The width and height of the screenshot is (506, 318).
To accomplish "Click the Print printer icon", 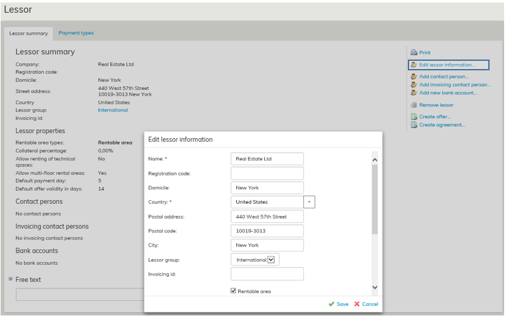I will point(414,53).
